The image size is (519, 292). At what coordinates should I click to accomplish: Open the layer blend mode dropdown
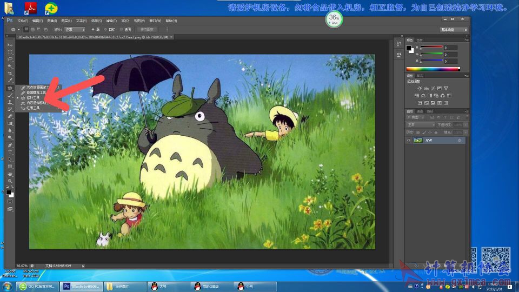(x=421, y=125)
